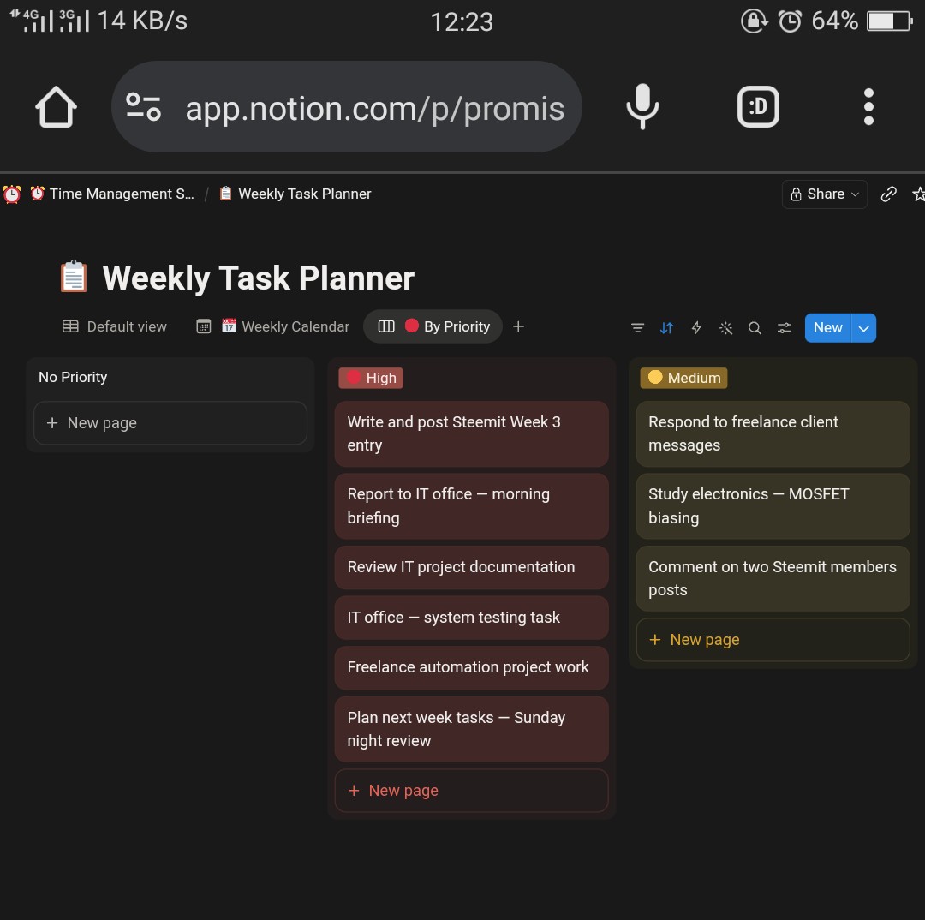Screen dimensions: 925x920
Task: Open the filter icon in database toolbar
Action: coord(637,328)
